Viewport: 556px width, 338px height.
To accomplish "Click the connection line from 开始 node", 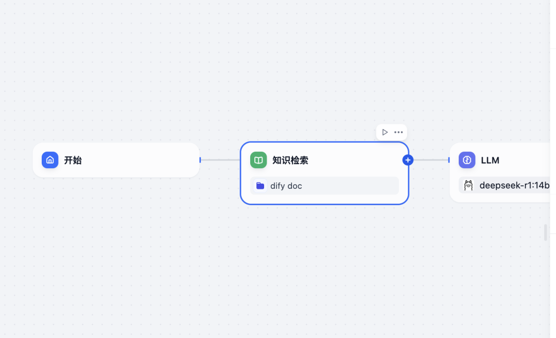I will pyautogui.click(x=221, y=160).
